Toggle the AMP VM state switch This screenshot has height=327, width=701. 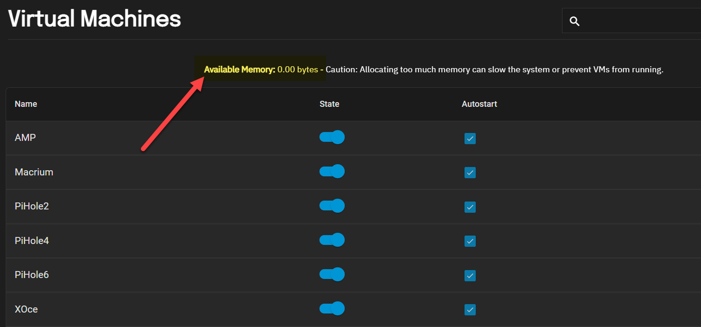[332, 137]
